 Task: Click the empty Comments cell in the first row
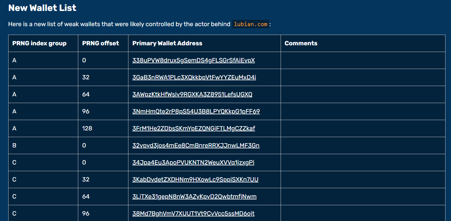(x=363, y=60)
